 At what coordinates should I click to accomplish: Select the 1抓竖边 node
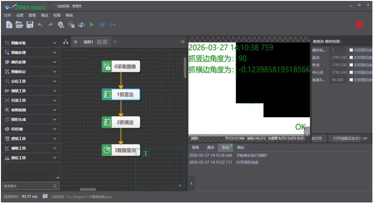click(121, 95)
